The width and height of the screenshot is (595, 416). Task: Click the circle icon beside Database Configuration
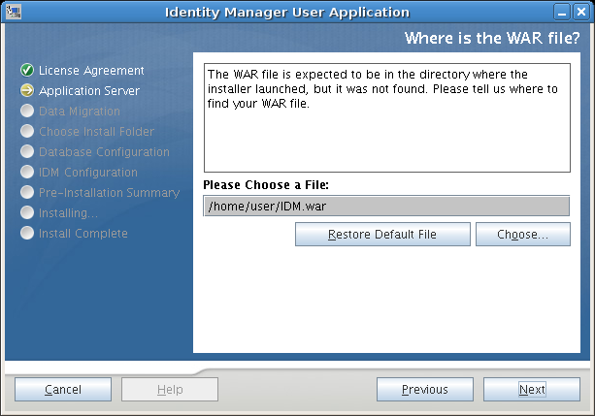point(27,152)
